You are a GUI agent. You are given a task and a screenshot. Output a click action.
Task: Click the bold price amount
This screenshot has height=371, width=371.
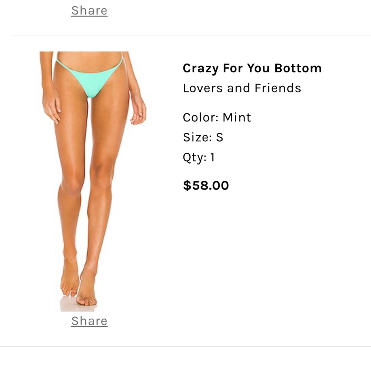tap(206, 185)
